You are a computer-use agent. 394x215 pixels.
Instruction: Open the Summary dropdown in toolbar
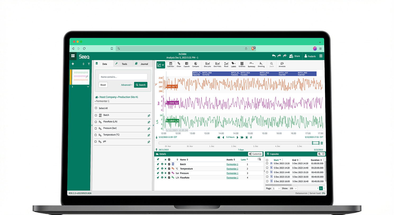click(251, 65)
